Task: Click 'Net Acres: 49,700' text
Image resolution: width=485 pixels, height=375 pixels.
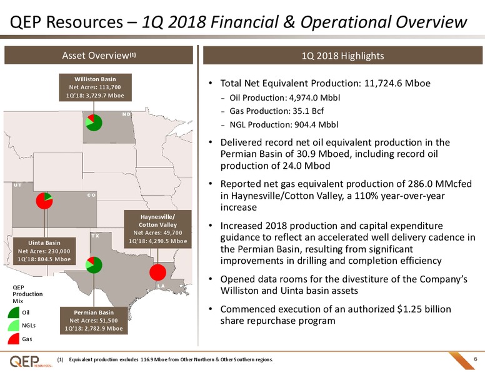Action: click(x=157, y=232)
